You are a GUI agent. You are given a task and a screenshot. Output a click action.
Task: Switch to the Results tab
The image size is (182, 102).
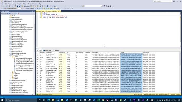(x=40, y=50)
